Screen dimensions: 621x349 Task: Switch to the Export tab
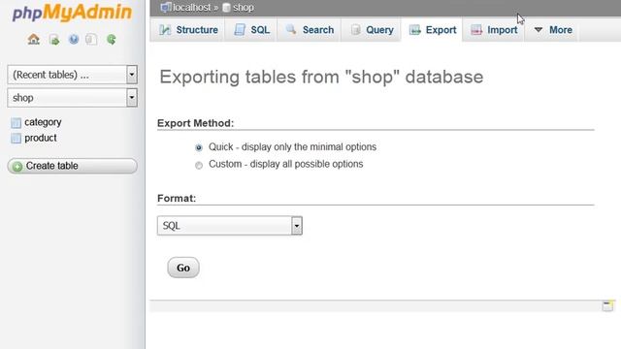[433, 30]
